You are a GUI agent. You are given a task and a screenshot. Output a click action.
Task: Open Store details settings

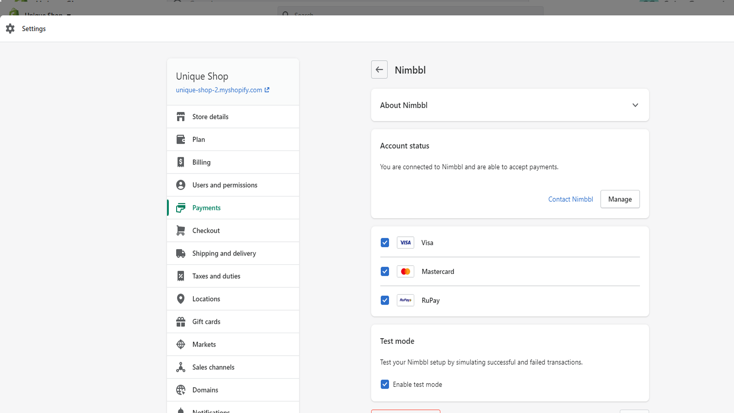pyautogui.click(x=233, y=117)
